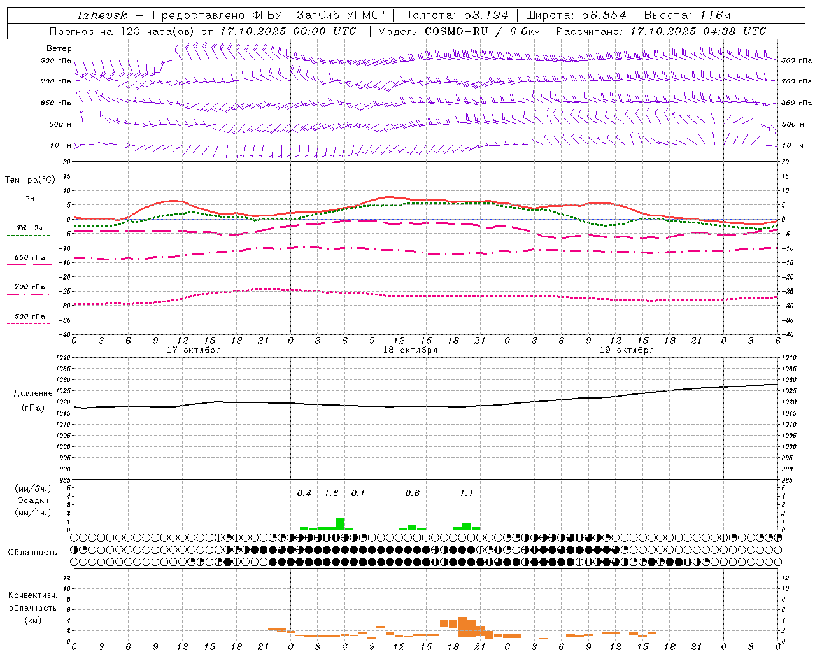Click the elevation field "Высота: 116м"
The image size is (815, 652).
[687, 15]
